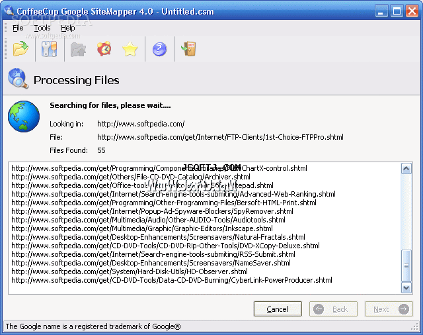Viewport: 423px width, 335px height.
Task: Click the Back button
Action: (x=333, y=309)
